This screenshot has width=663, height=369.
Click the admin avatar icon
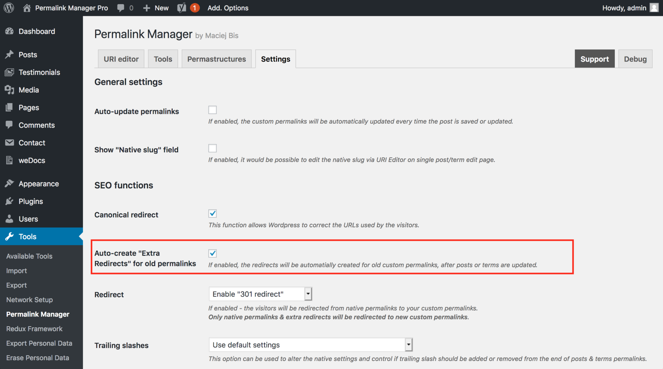click(654, 8)
